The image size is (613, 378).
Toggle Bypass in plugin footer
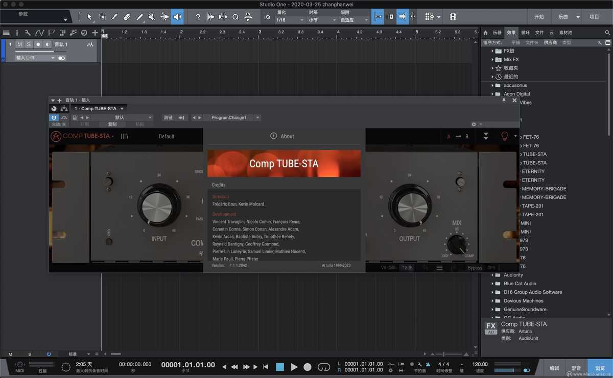coord(475,268)
